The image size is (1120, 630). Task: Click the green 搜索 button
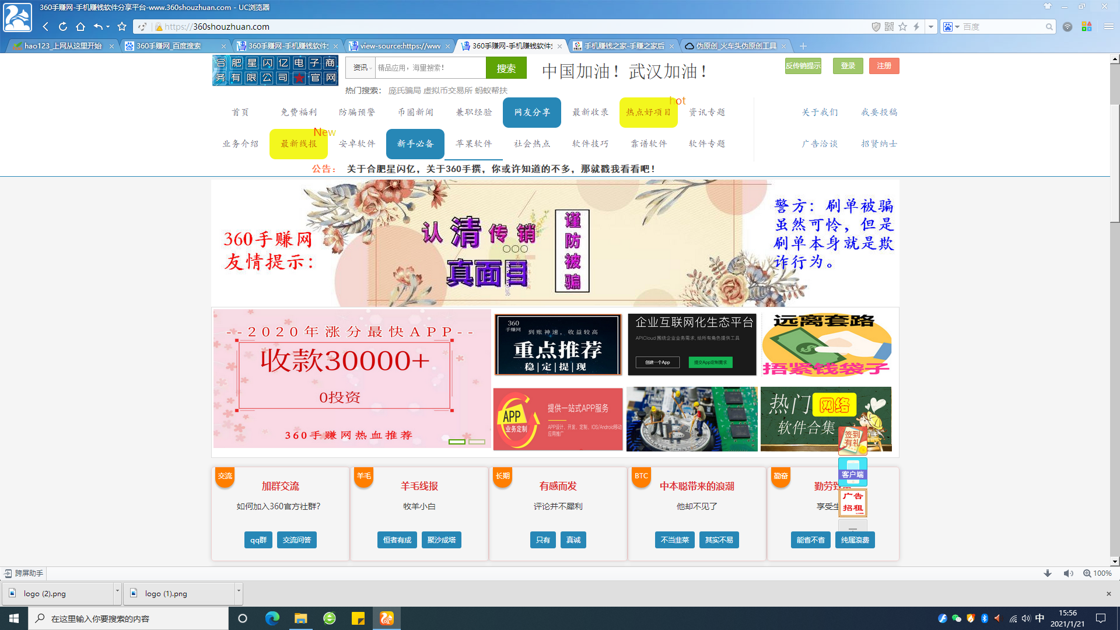506,68
